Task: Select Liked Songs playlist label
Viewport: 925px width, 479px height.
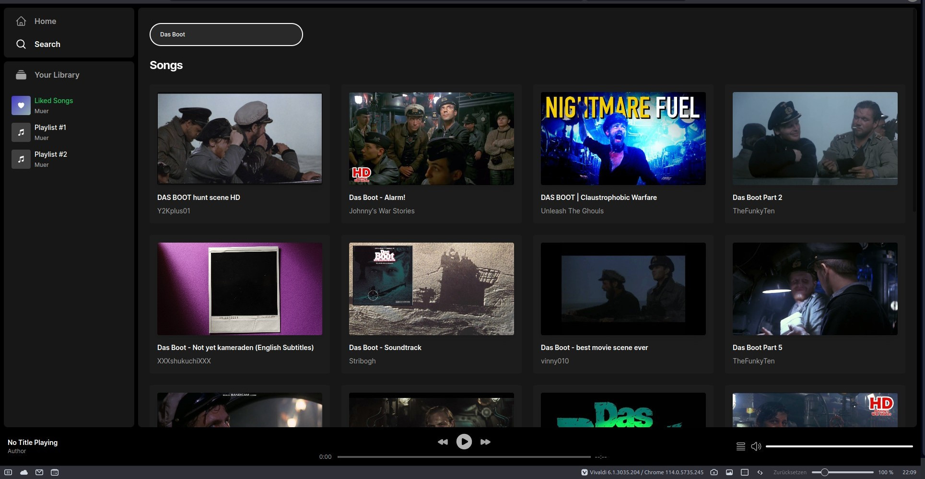Action: coord(54,101)
